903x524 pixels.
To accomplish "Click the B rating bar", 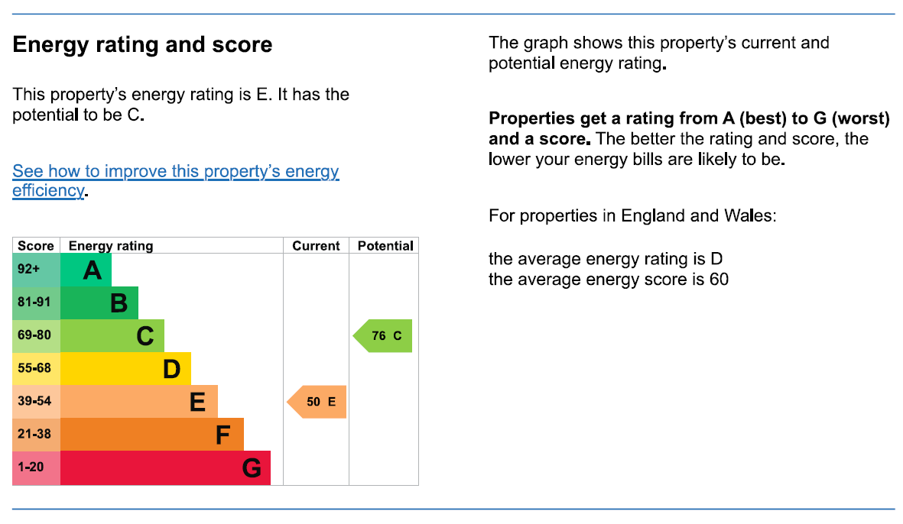I will [99, 303].
